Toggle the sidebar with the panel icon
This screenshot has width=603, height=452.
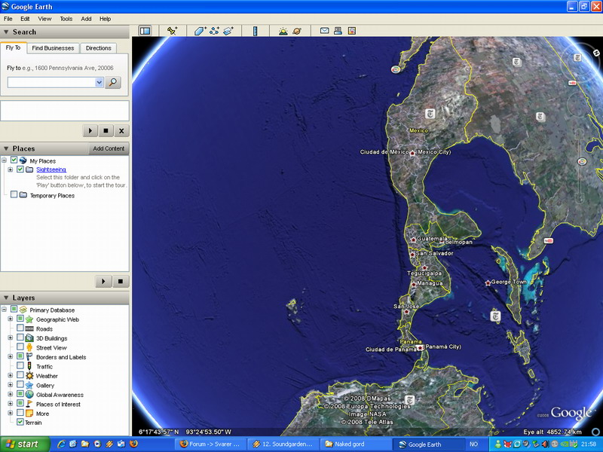[x=145, y=31]
